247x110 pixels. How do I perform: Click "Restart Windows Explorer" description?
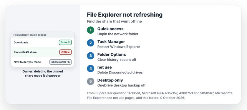(x=119, y=47)
